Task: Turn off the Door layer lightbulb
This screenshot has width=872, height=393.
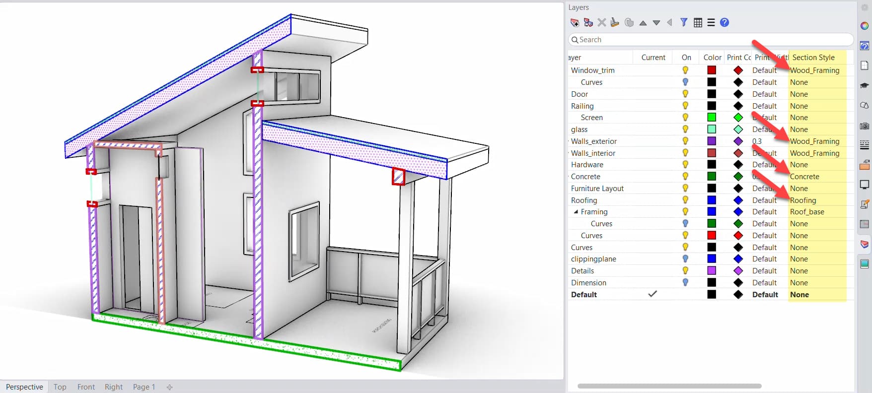Action: [x=685, y=94]
